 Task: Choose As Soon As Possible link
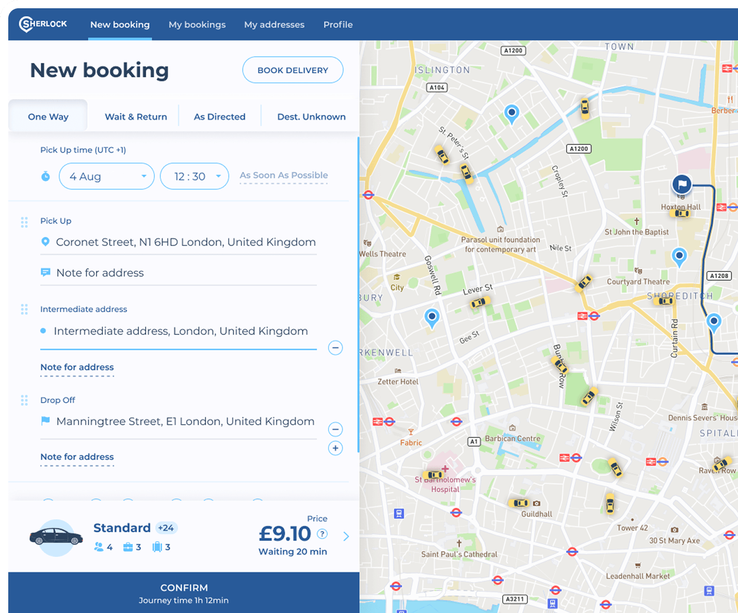coord(284,175)
